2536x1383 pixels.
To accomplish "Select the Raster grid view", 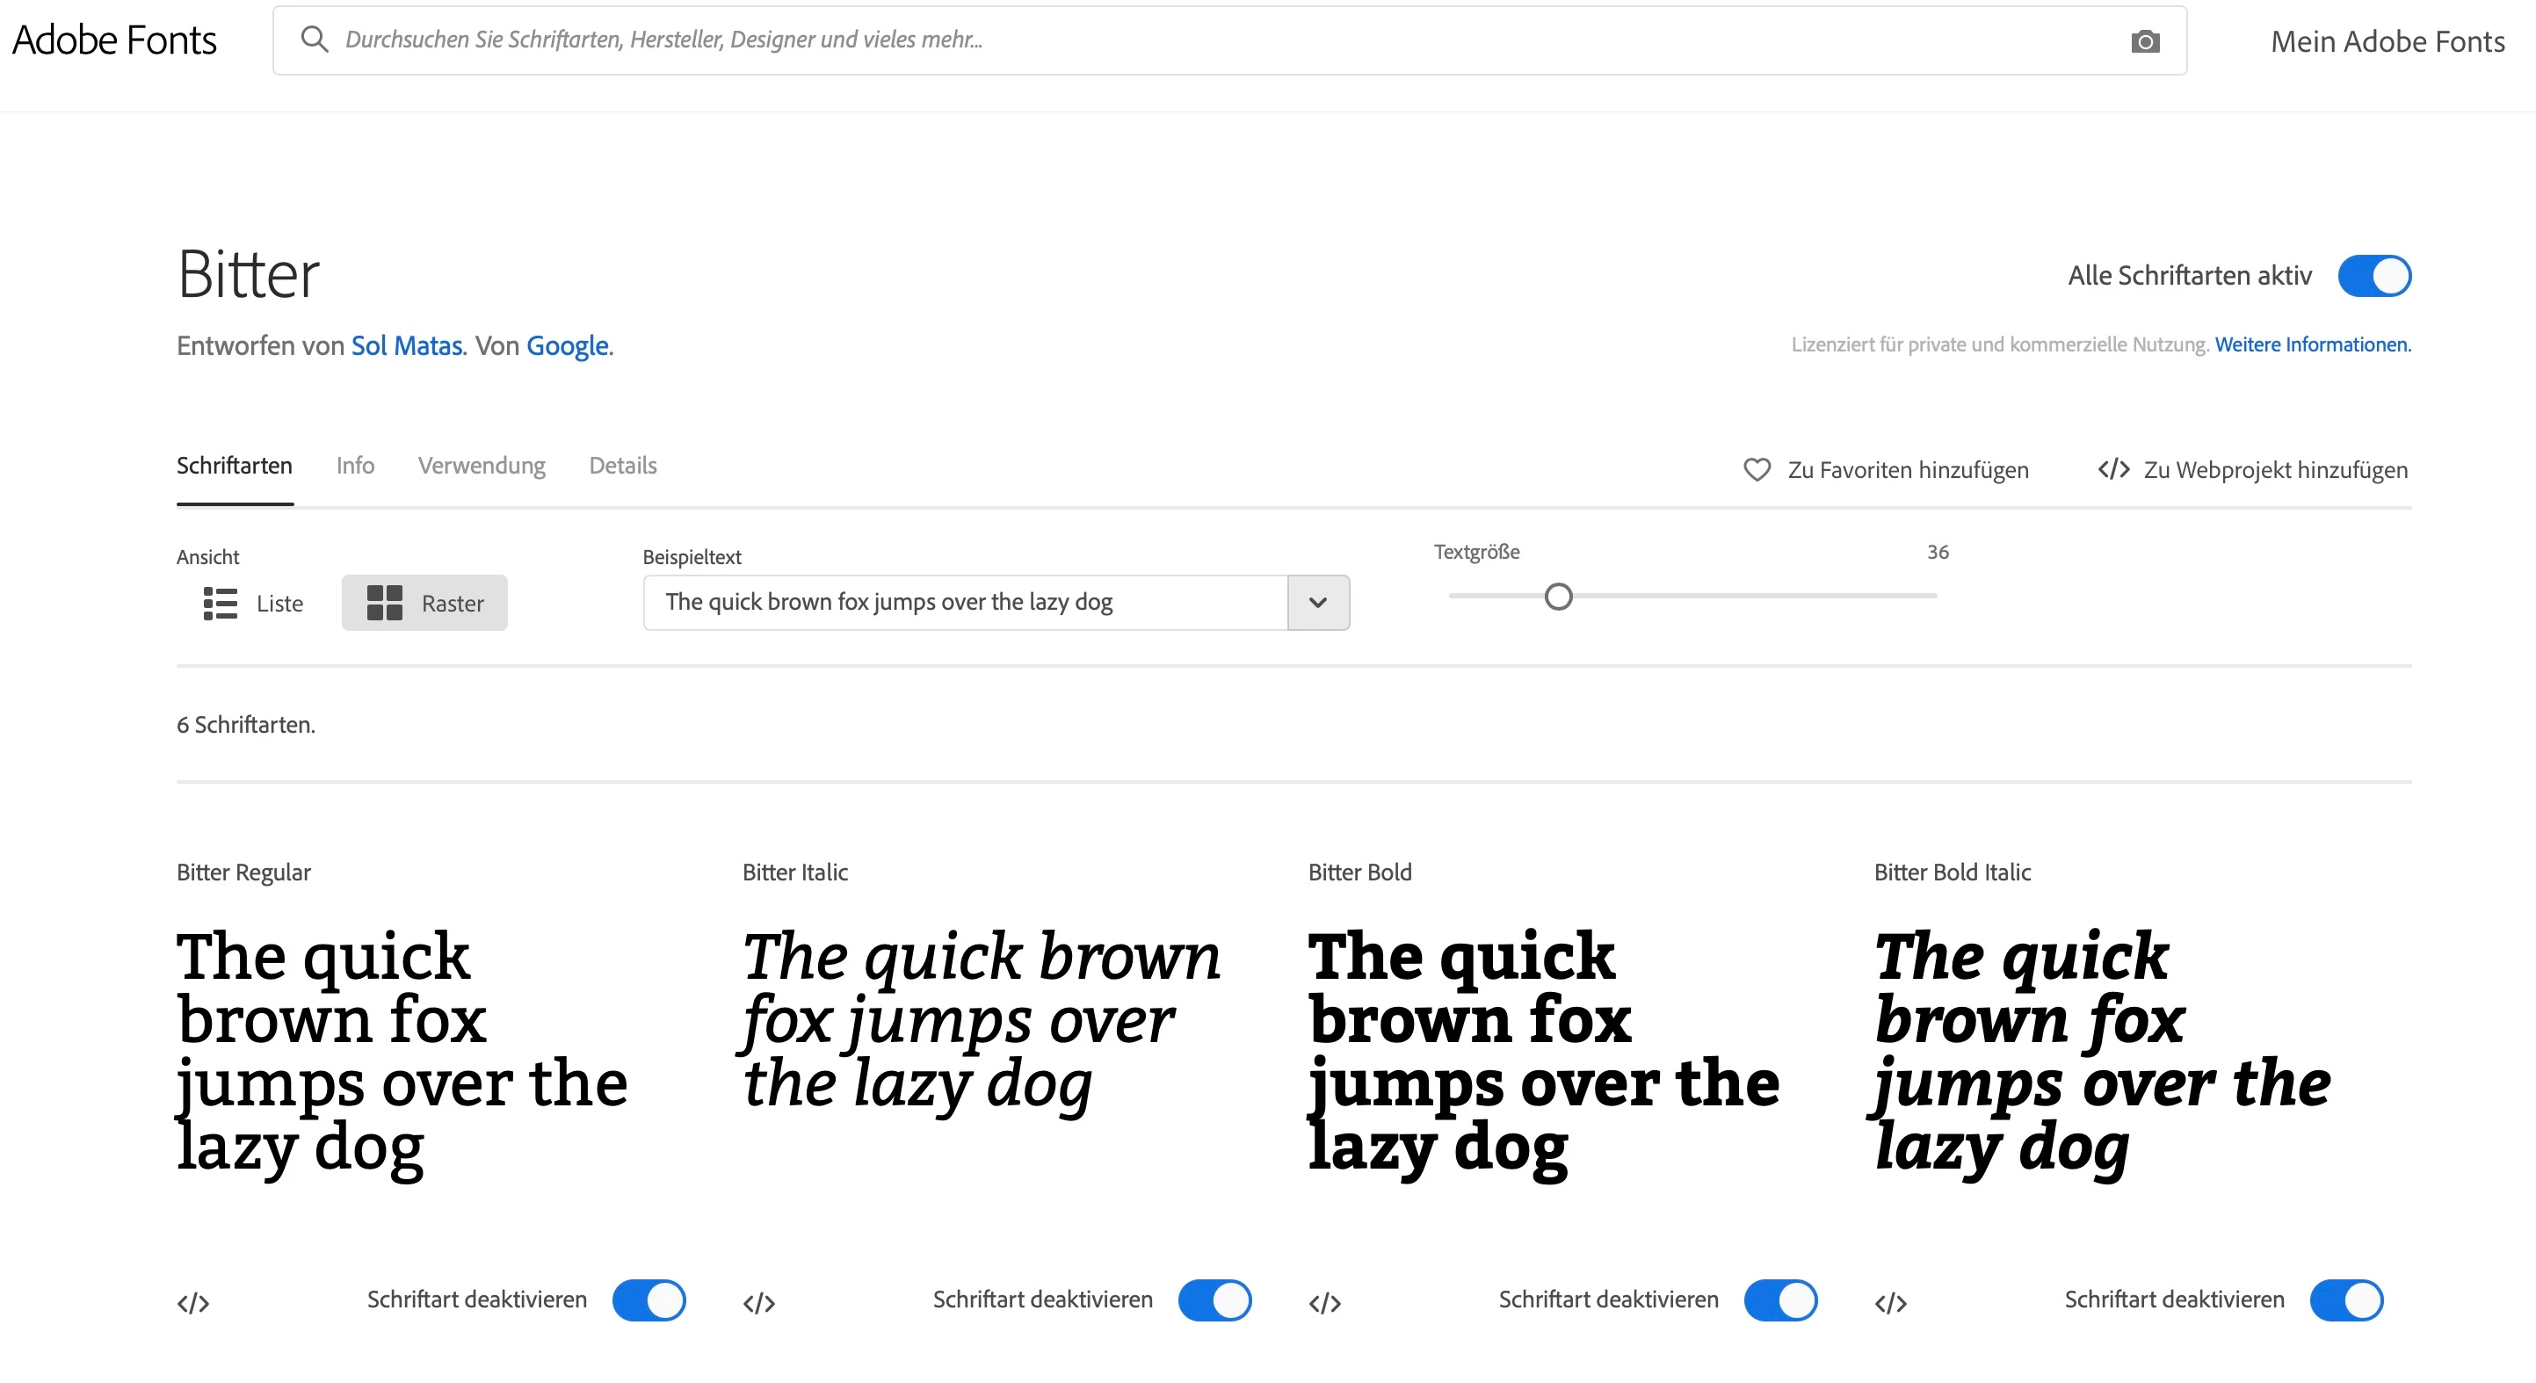I will 424,603.
